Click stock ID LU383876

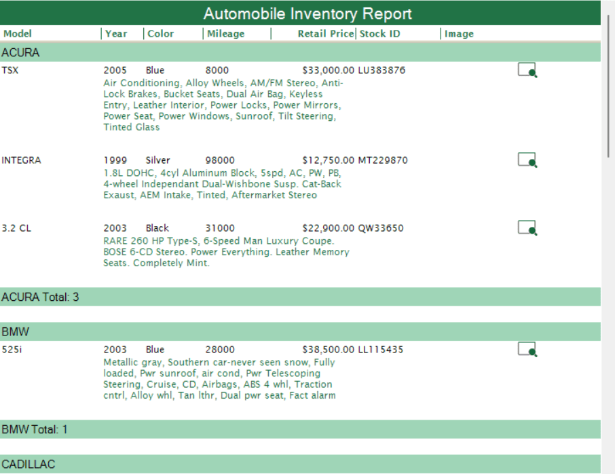[x=381, y=70]
